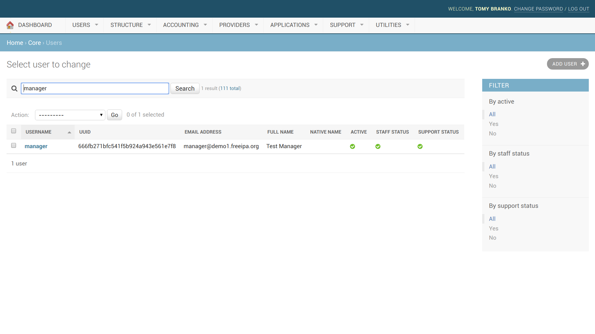This screenshot has width=595, height=334.
Task: Expand the Providers menu arrow
Action: pyautogui.click(x=256, y=25)
